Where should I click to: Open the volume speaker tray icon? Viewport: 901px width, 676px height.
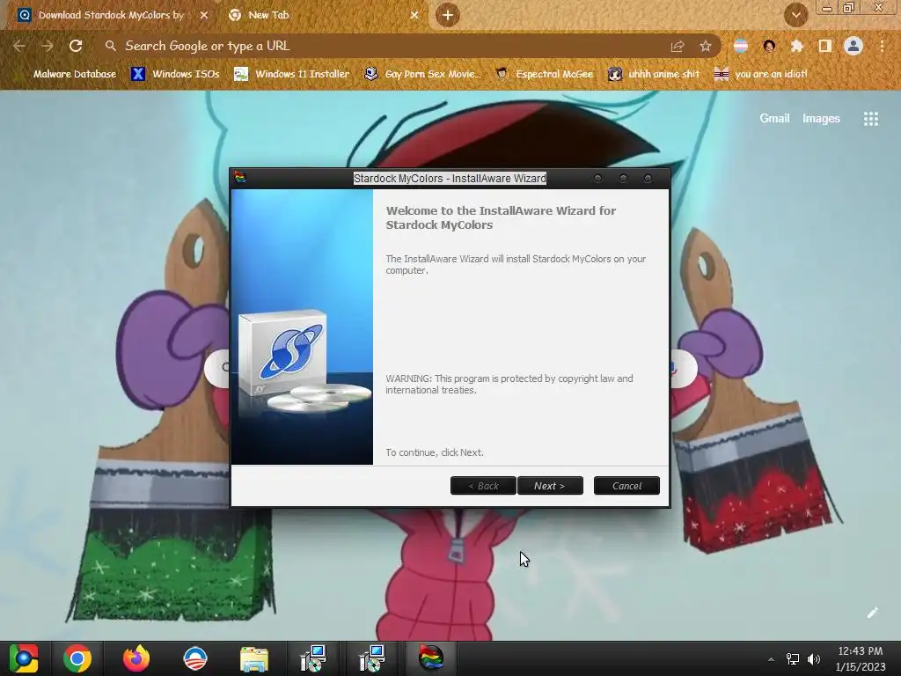tap(814, 659)
